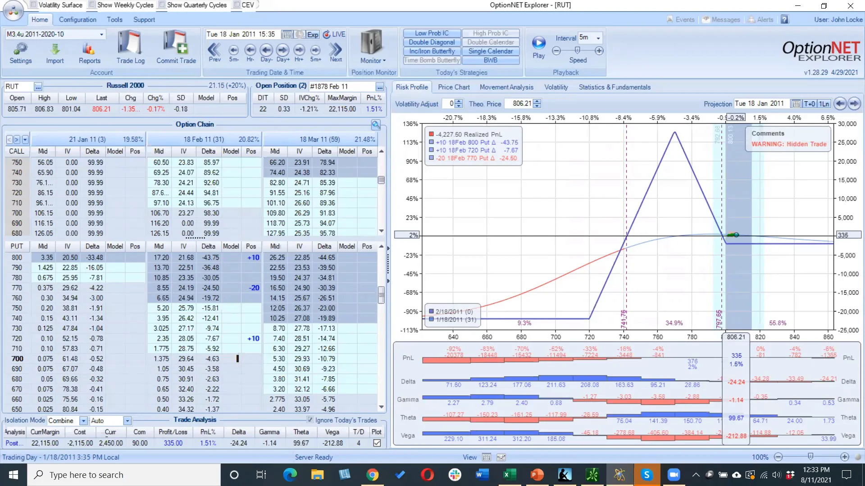Start playback with Play button
This screenshot has height=486, width=865.
pyautogui.click(x=539, y=47)
